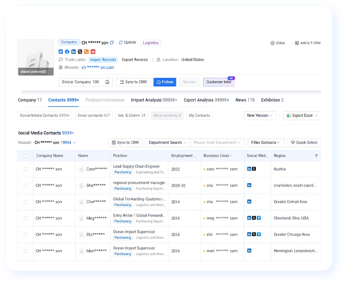This screenshot has width=346, height=285.
Task: Open the company website link
Action: 98,67
